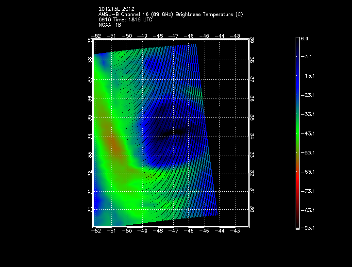This screenshot has width=352, height=267.
Task: Click the 6.9 value atop the colorbar
Action: tap(305, 38)
